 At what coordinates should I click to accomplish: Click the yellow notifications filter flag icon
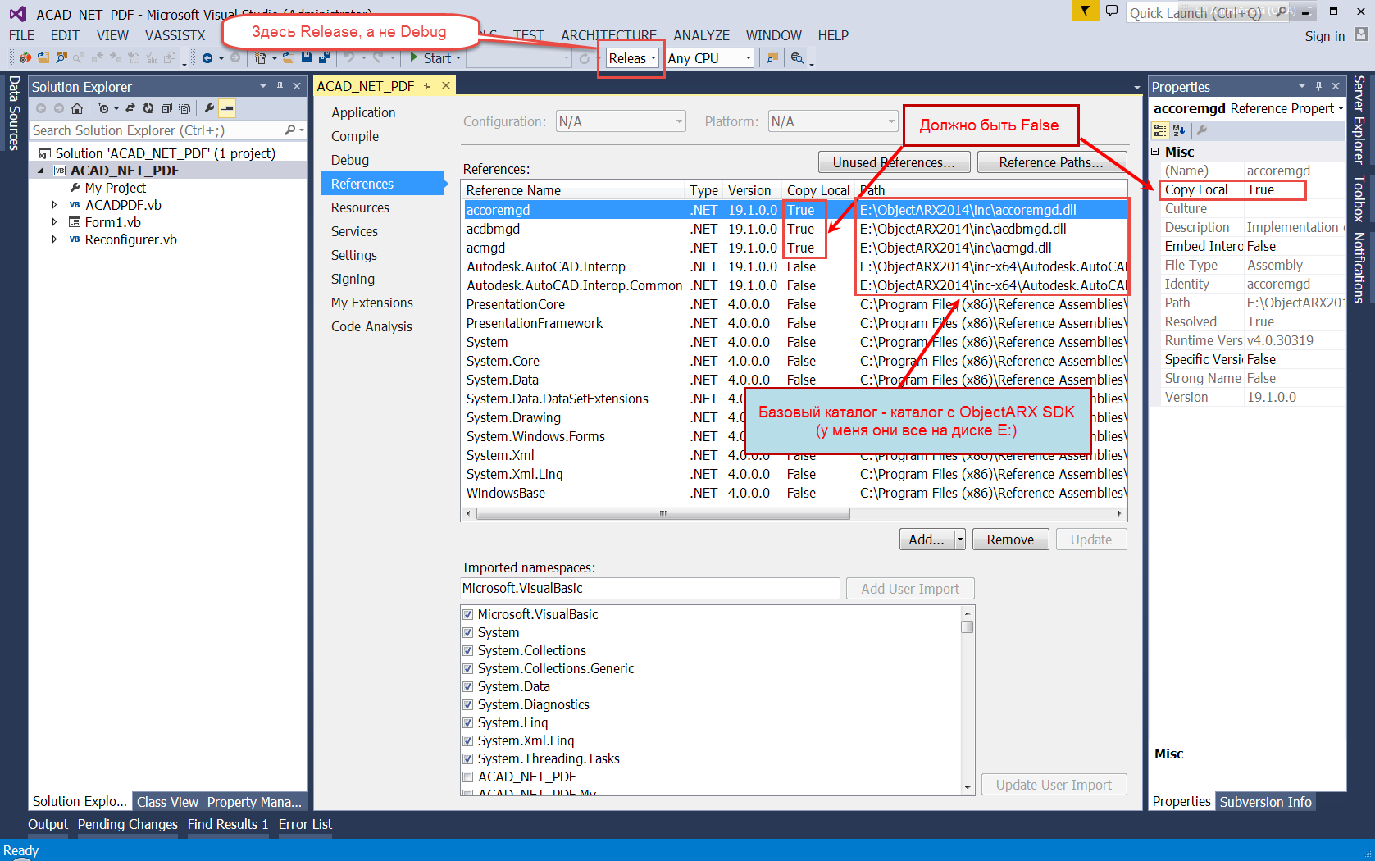[x=1085, y=11]
